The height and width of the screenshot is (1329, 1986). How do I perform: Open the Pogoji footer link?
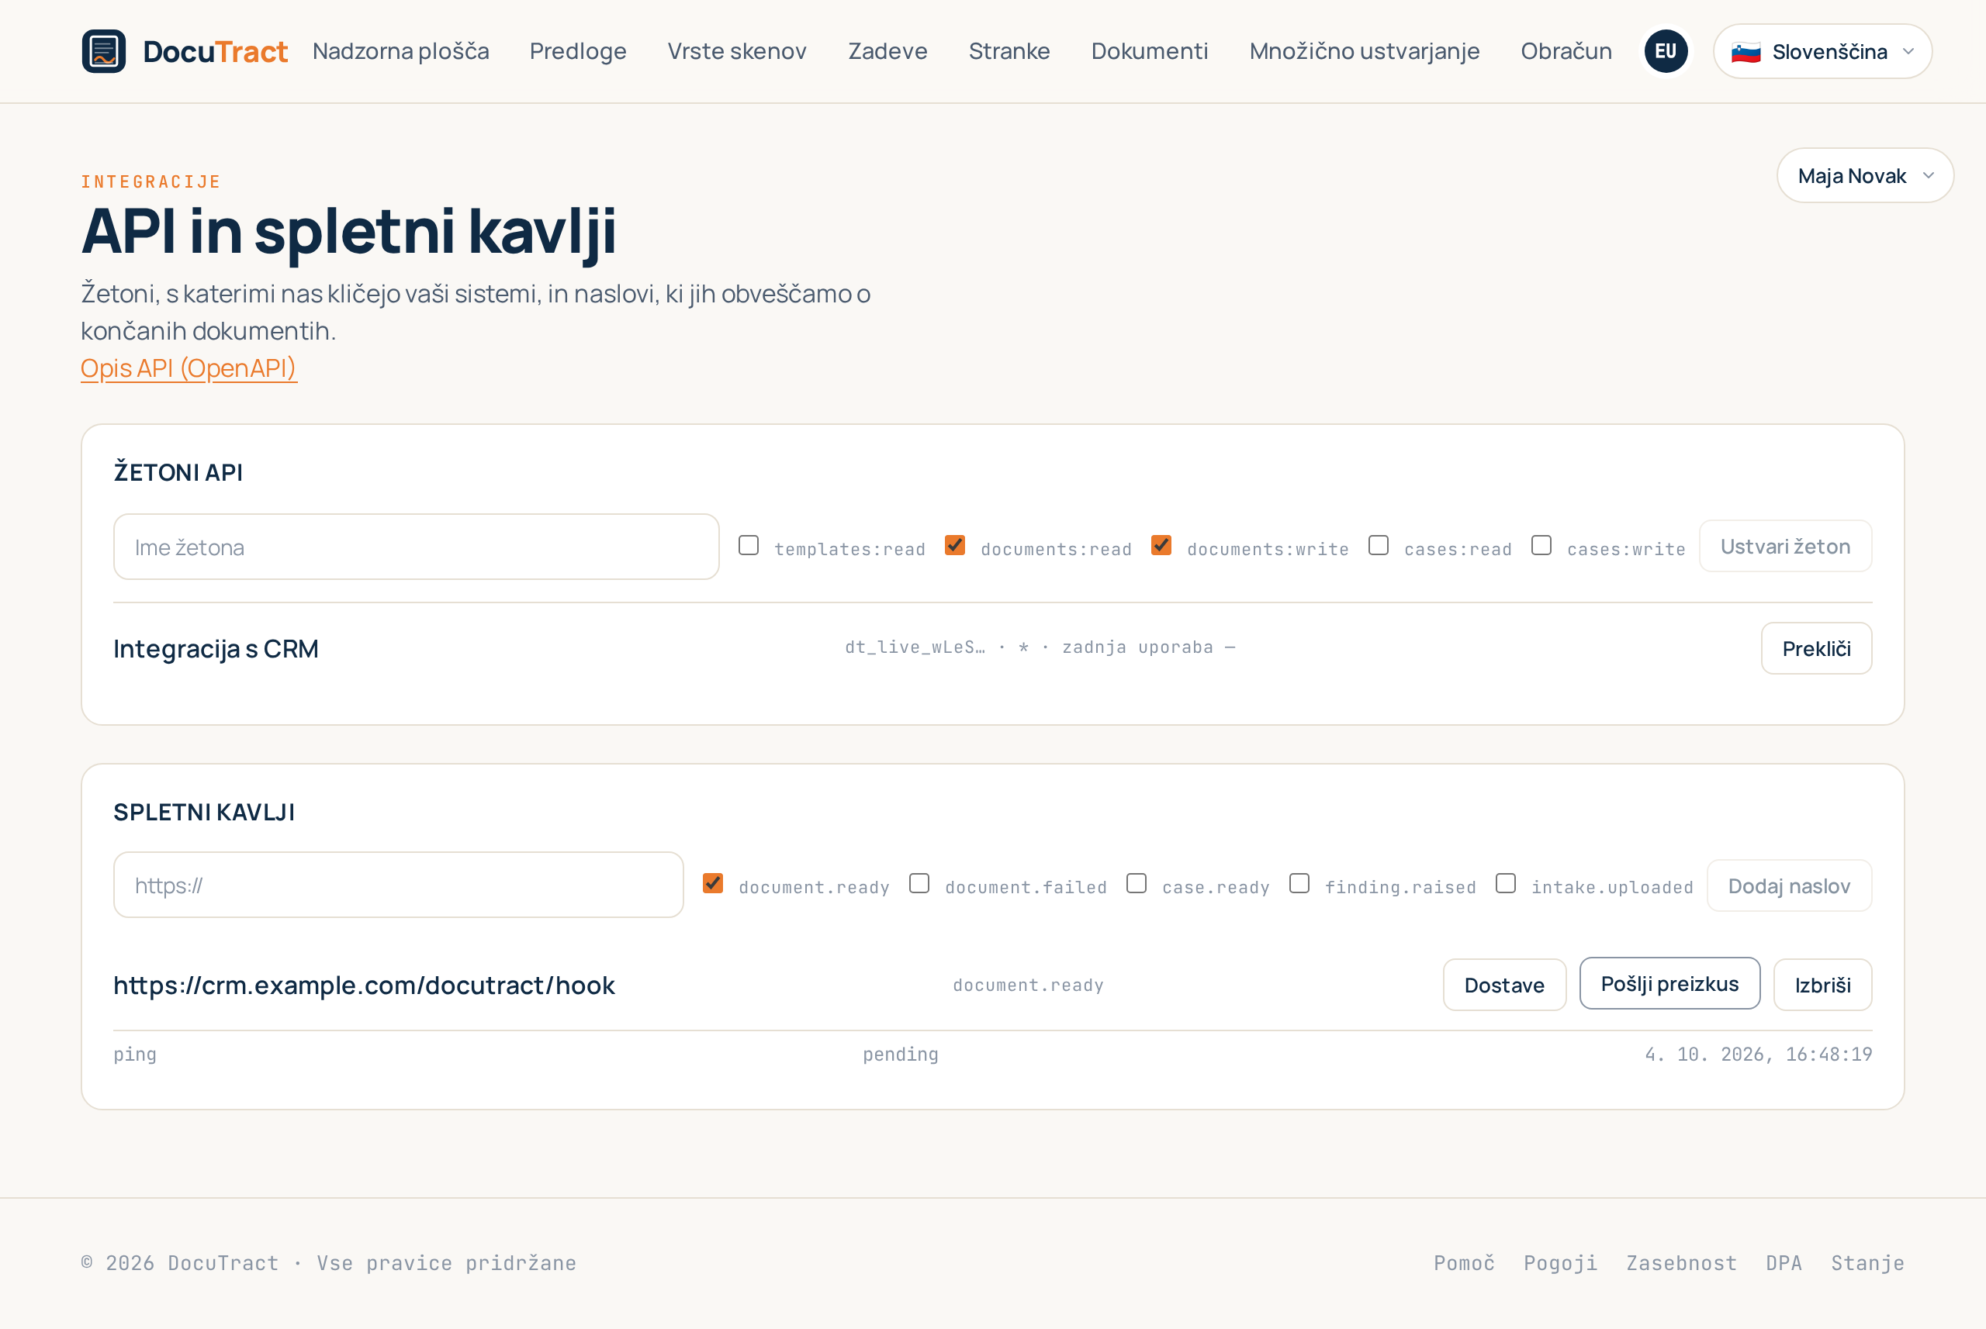pyautogui.click(x=1560, y=1263)
